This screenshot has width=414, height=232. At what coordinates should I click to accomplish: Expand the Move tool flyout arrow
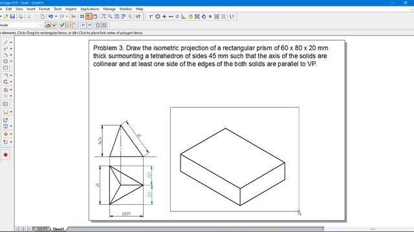pyautogui.click(x=11, y=134)
